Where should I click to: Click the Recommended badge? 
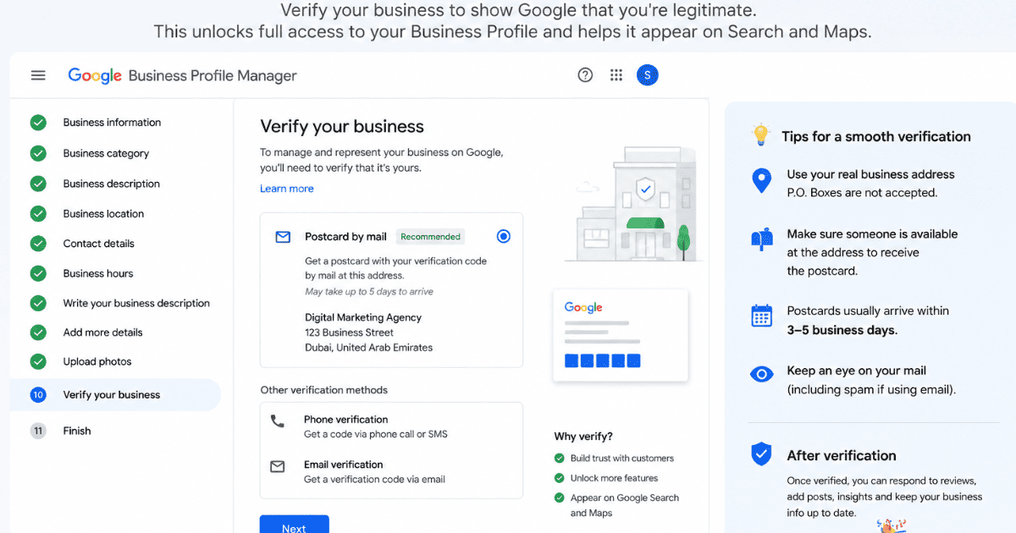click(431, 237)
